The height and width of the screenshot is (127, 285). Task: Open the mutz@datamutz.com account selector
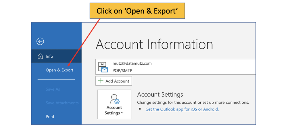coord(175,67)
